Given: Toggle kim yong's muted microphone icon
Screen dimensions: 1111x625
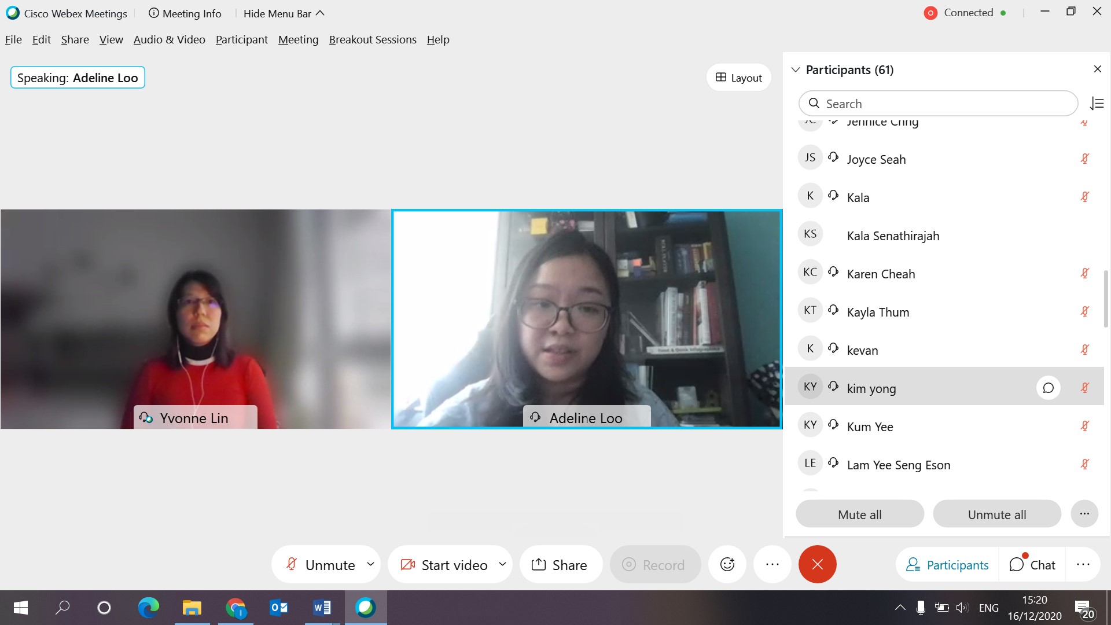Looking at the screenshot, I should pos(1085,388).
